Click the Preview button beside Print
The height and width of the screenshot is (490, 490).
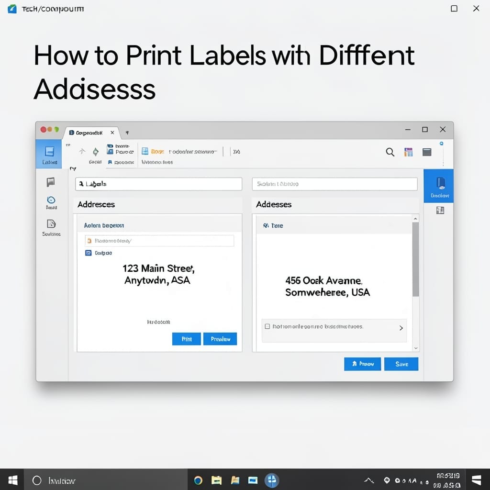point(220,339)
